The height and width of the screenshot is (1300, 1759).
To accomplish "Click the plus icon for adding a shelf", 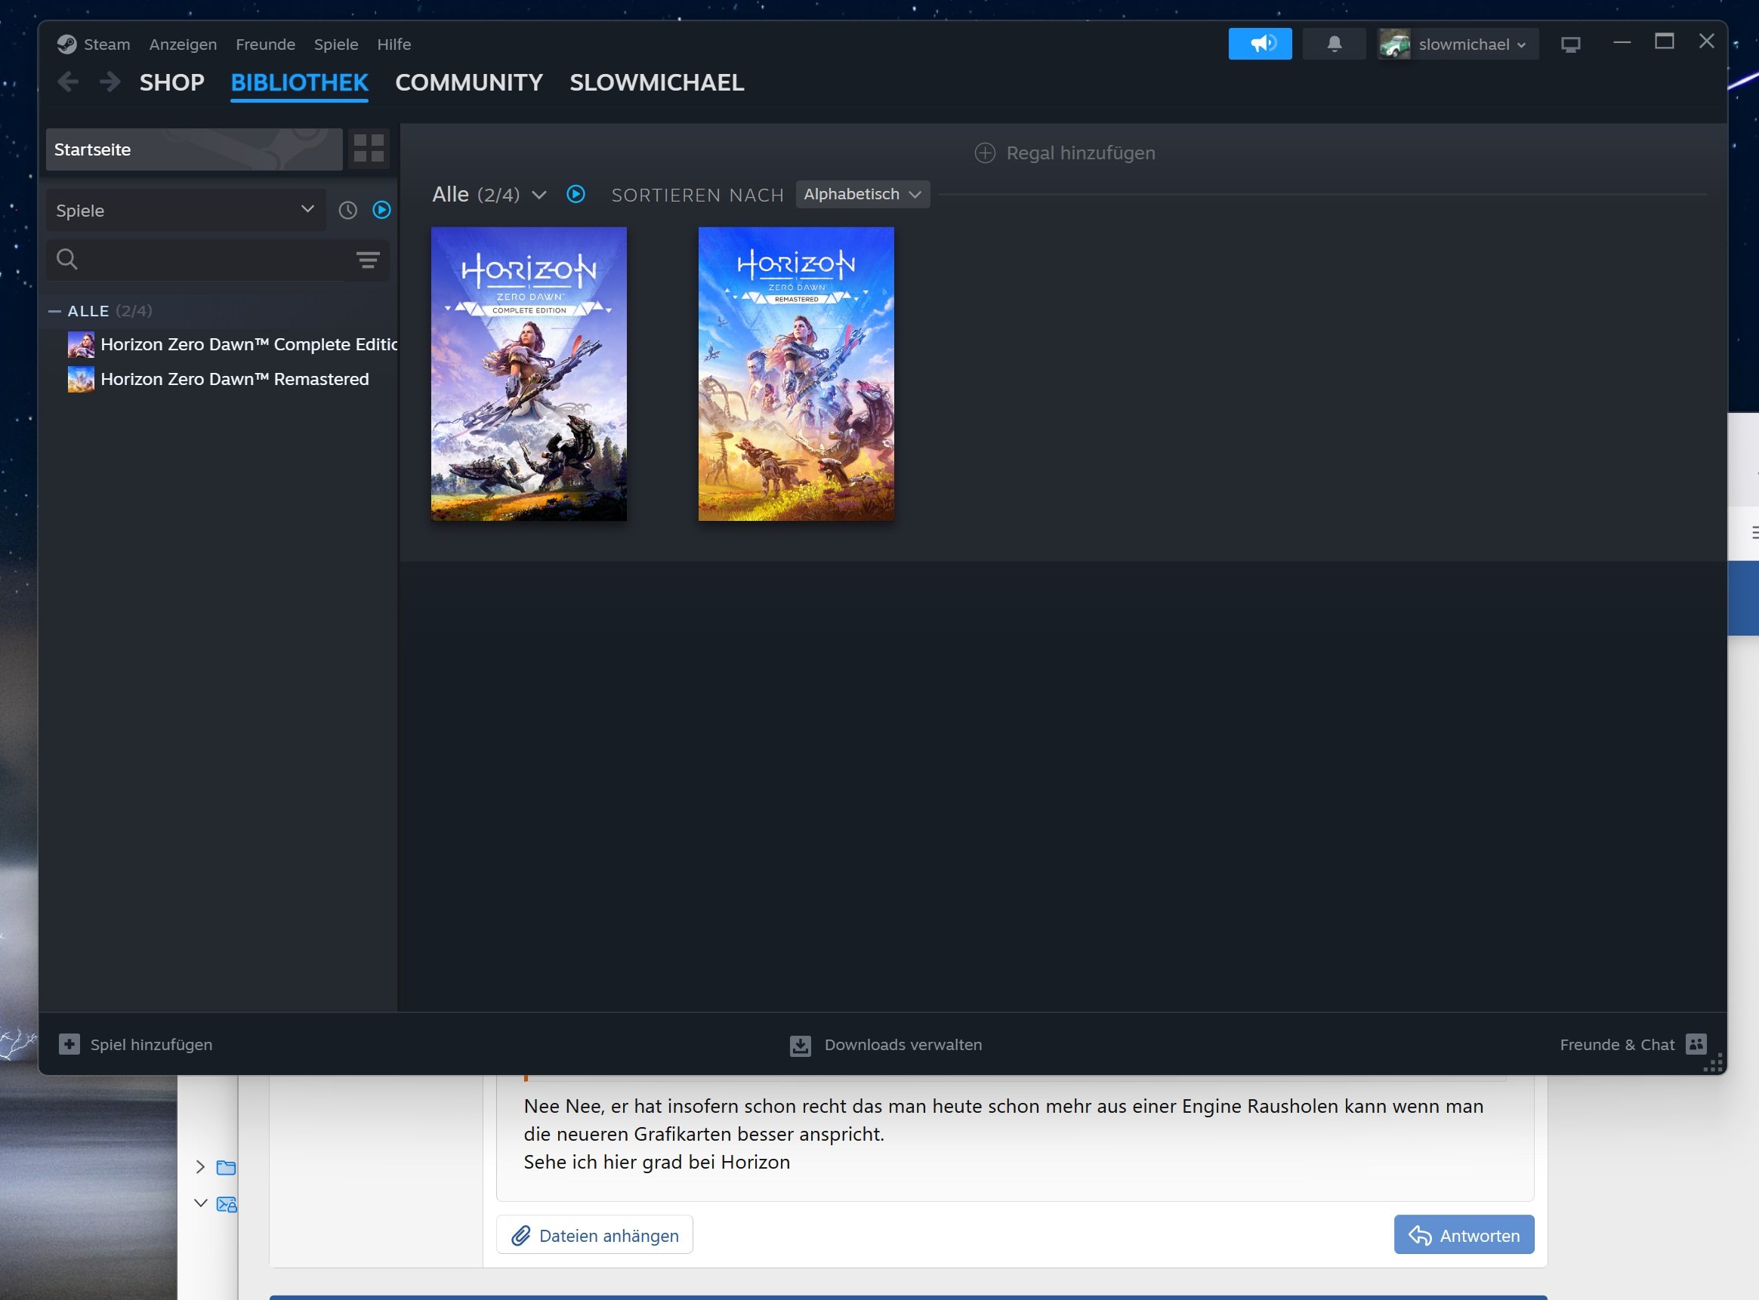I will pos(985,152).
